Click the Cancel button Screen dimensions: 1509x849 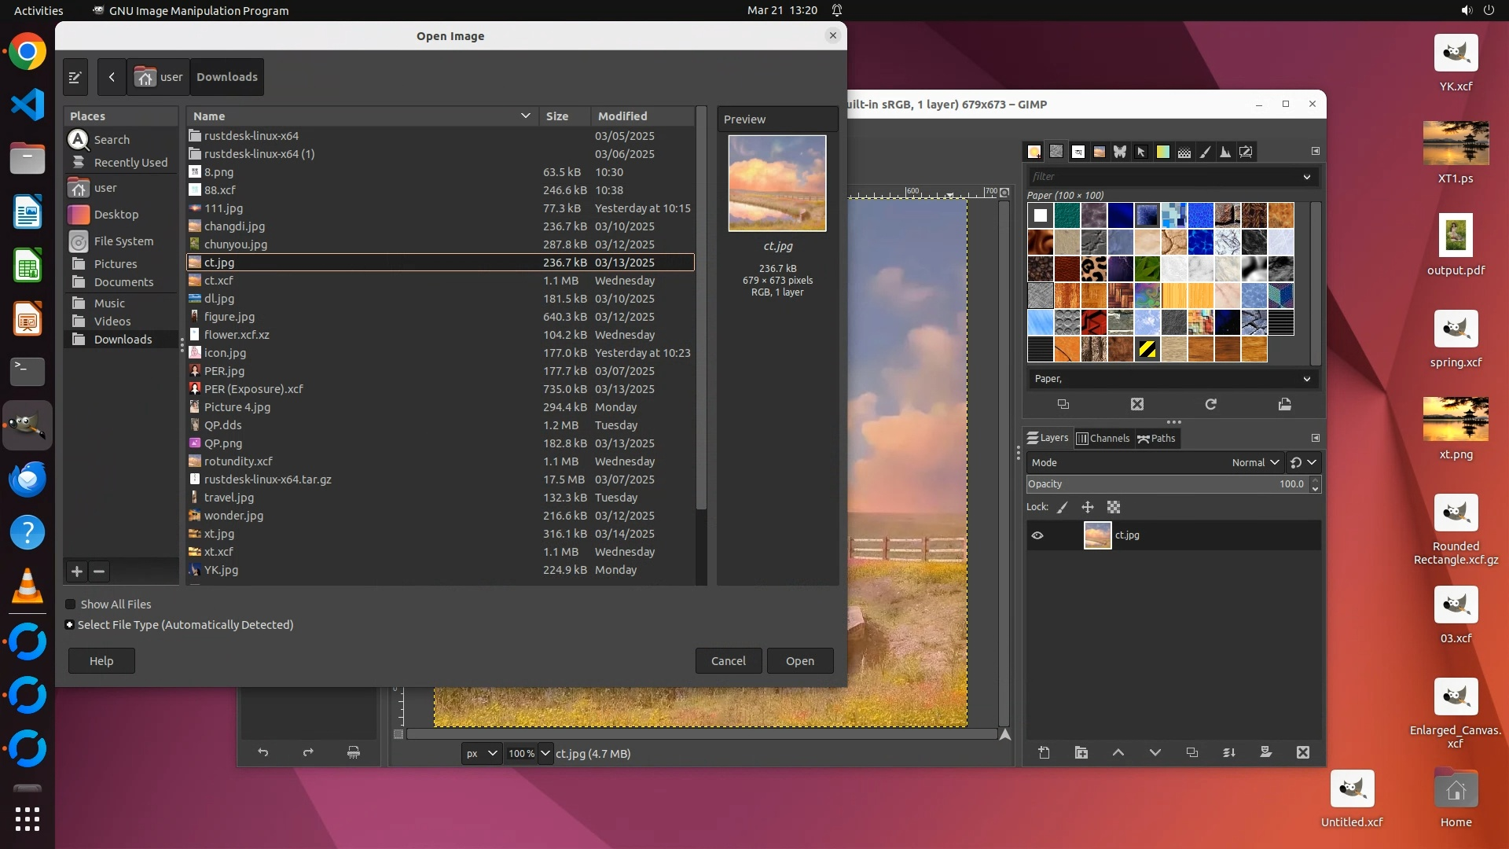tap(728, 660)
